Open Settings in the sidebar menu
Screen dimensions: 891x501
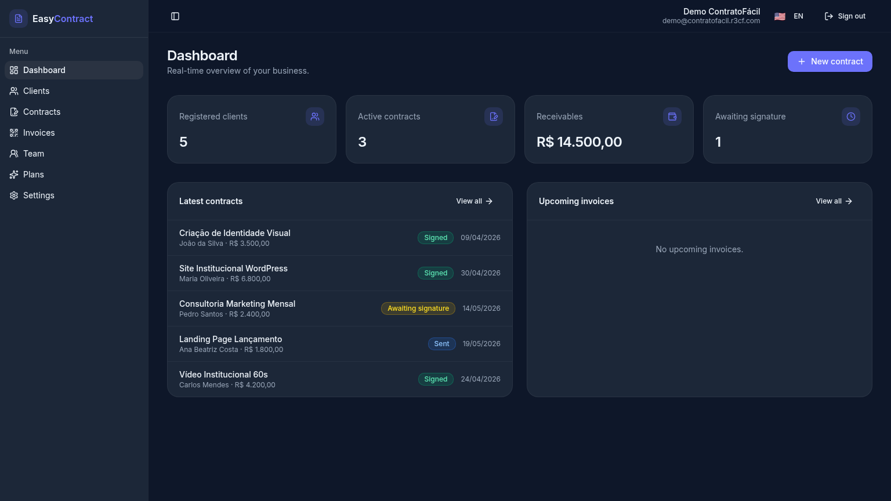tap(74, 195)
